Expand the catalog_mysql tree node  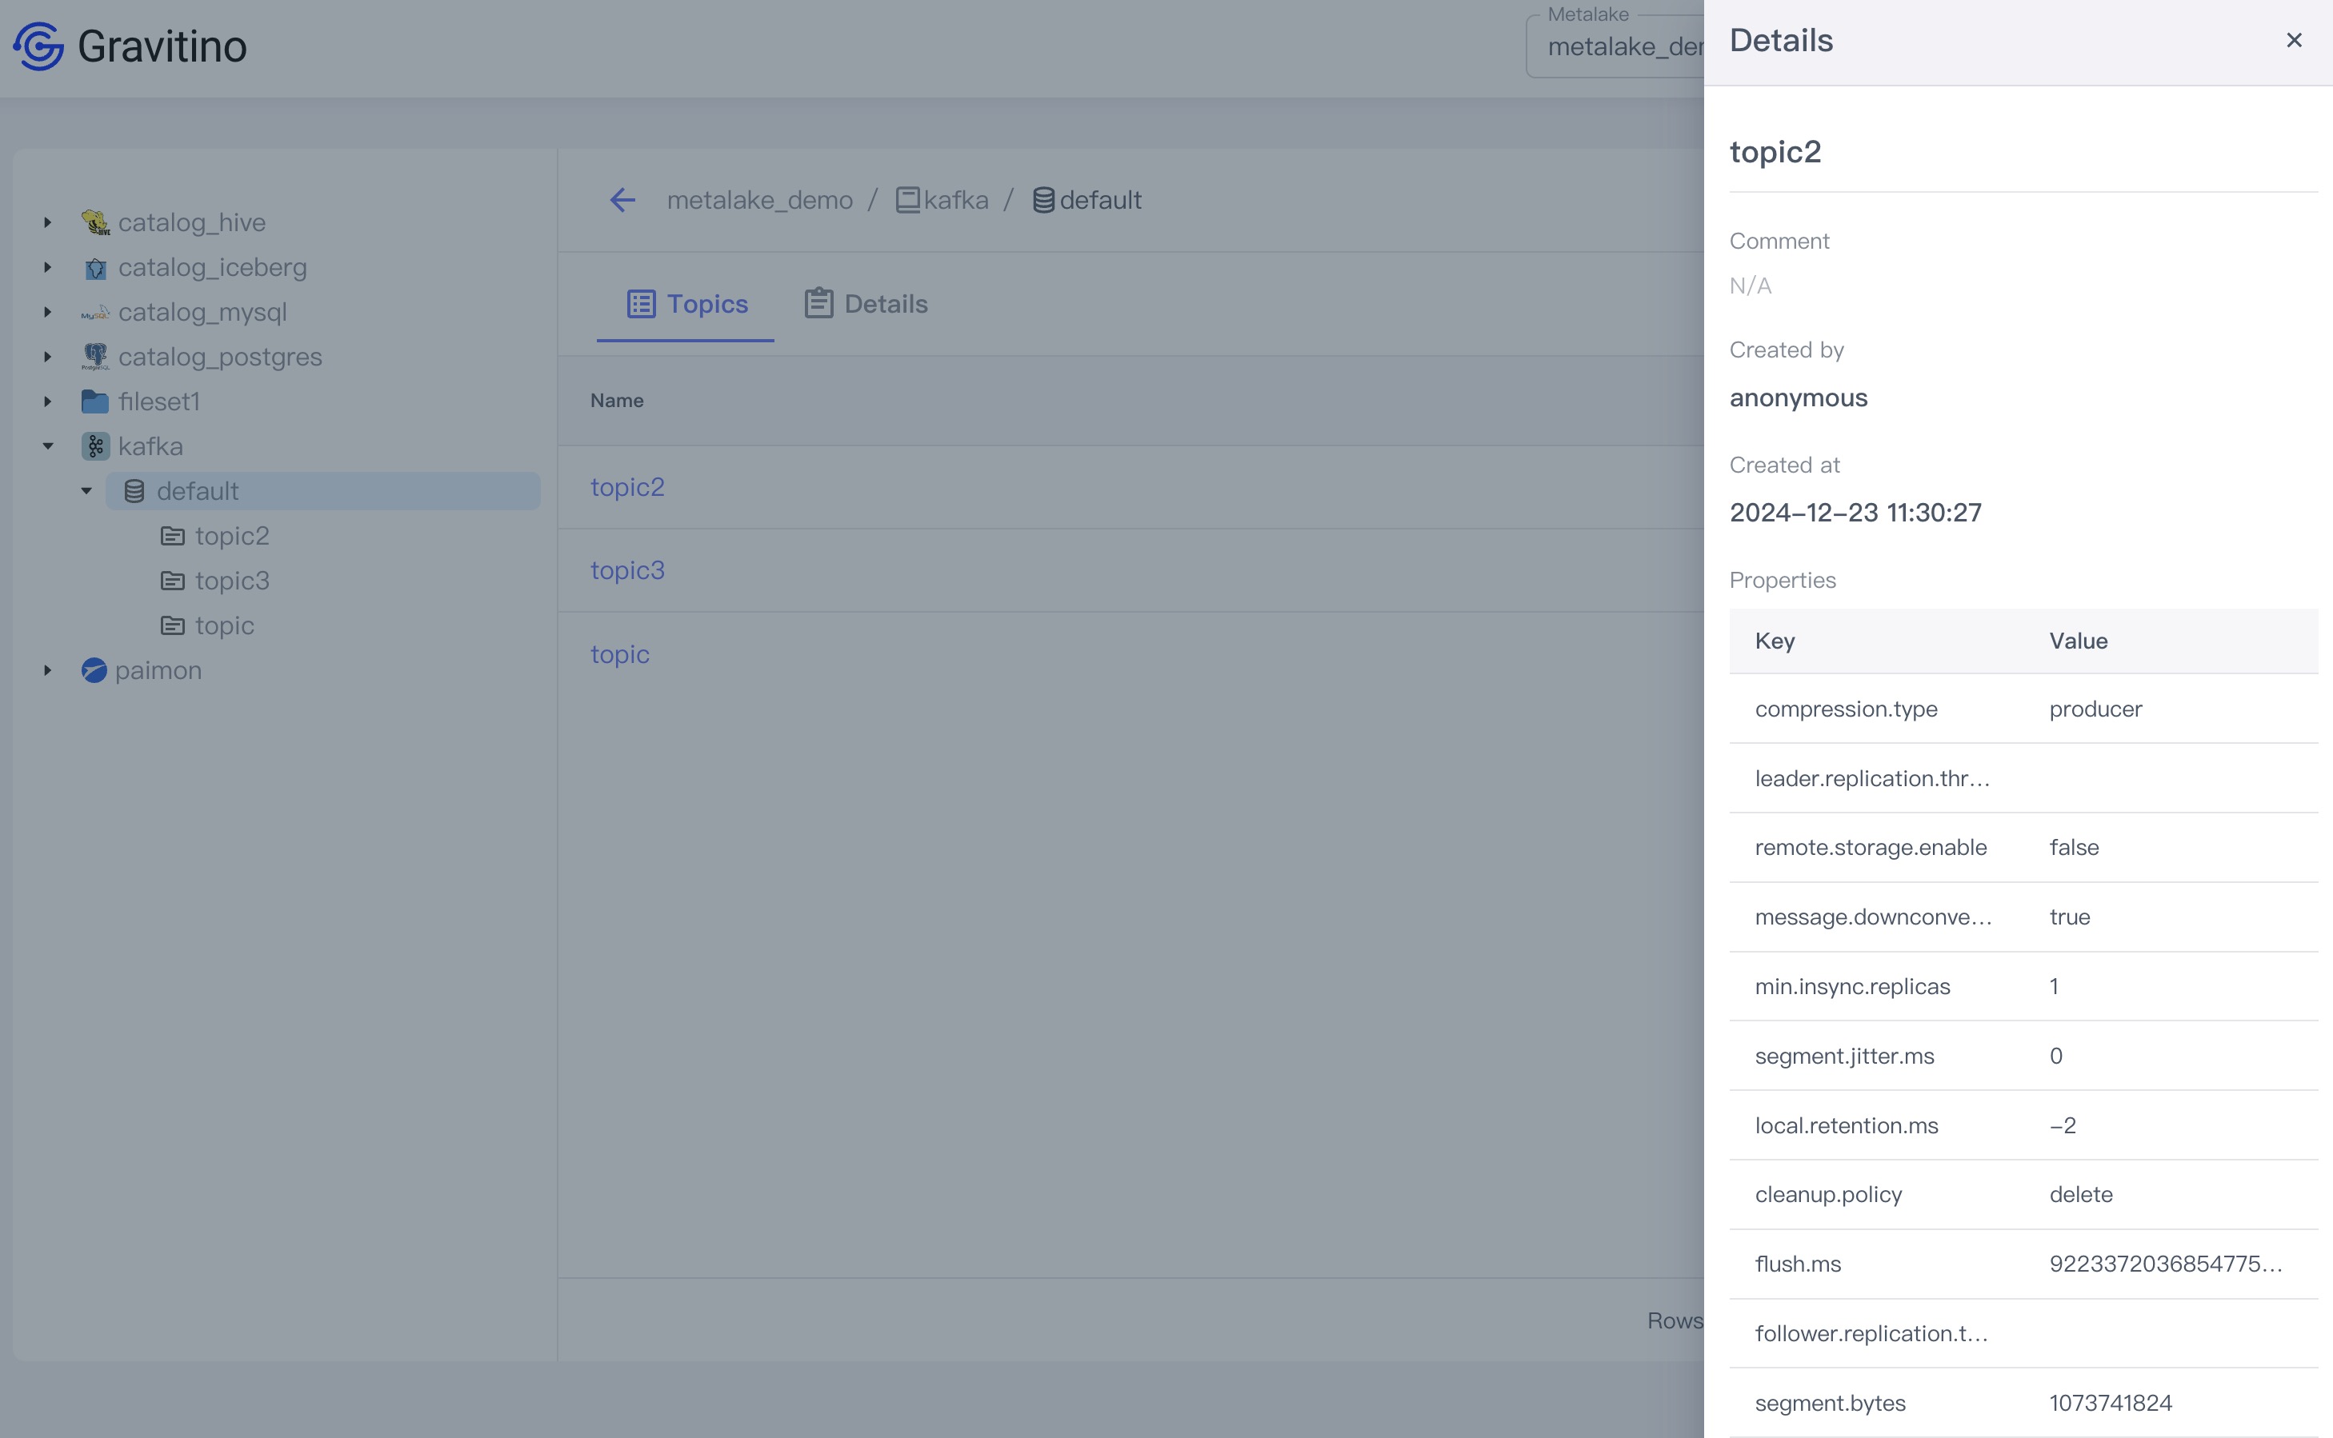(47, 312)
